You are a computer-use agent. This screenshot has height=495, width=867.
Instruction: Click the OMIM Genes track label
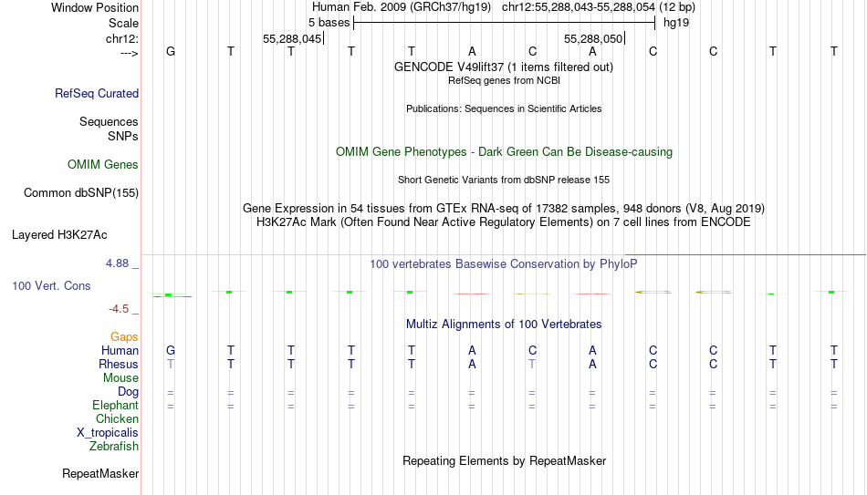[x=103, y=165]
